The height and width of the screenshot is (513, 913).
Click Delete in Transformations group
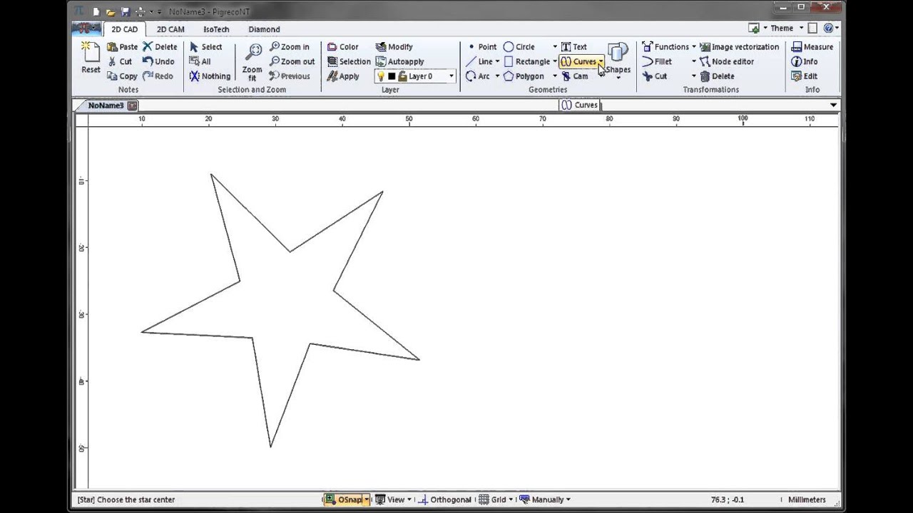717,76
